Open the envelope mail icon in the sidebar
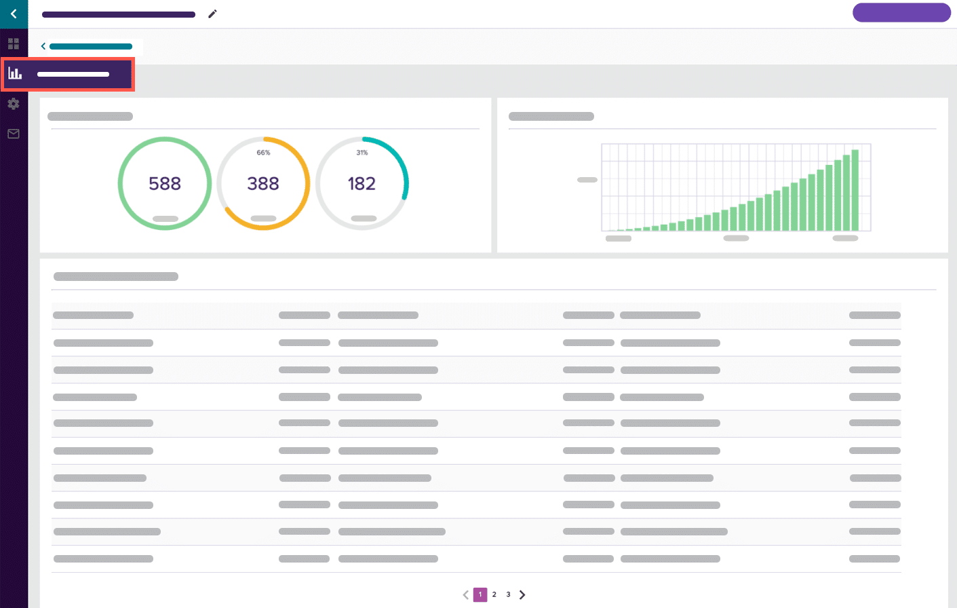Viewport: 957px width, 608px height. (x=14, y=134)
